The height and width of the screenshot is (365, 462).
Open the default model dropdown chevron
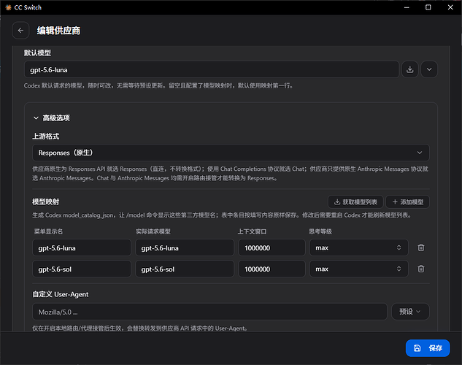(x=429, y=69)
